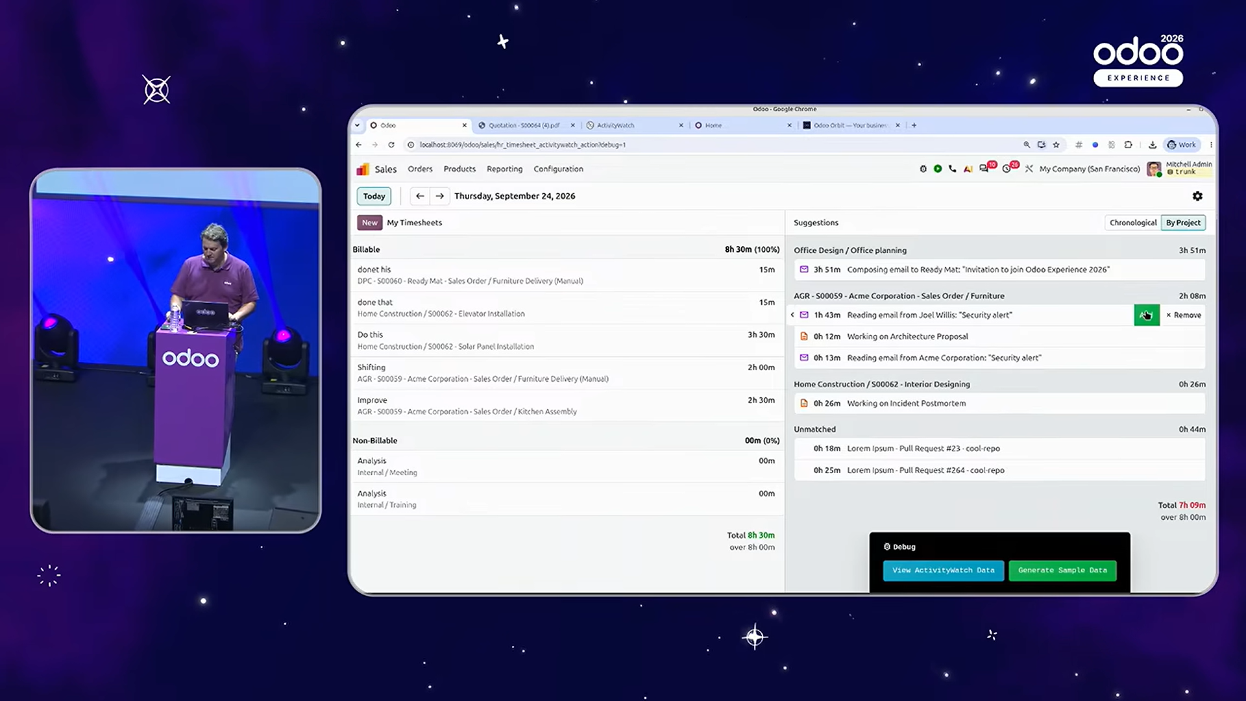Open tab search chevron in Chrome
The width and height of the screenshot is (1246, 701).
coord(357,125)
